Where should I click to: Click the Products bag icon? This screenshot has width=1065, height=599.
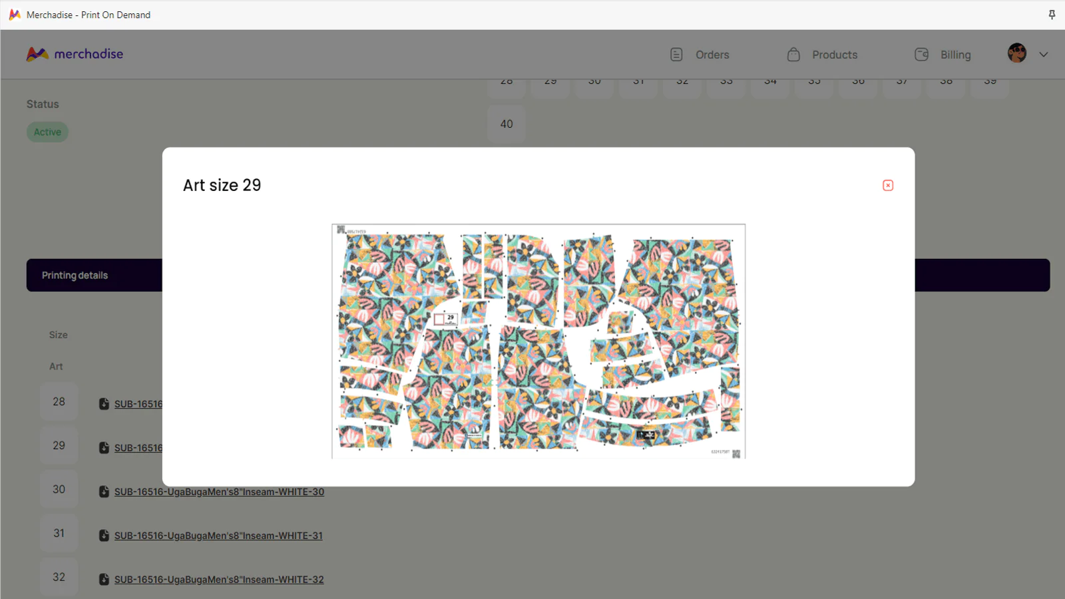(x=793, y=55)
